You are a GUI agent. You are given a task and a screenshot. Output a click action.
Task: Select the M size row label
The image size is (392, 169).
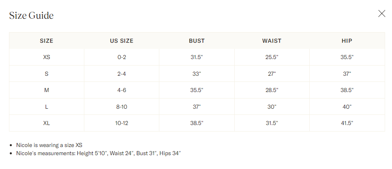coord(46,90)
